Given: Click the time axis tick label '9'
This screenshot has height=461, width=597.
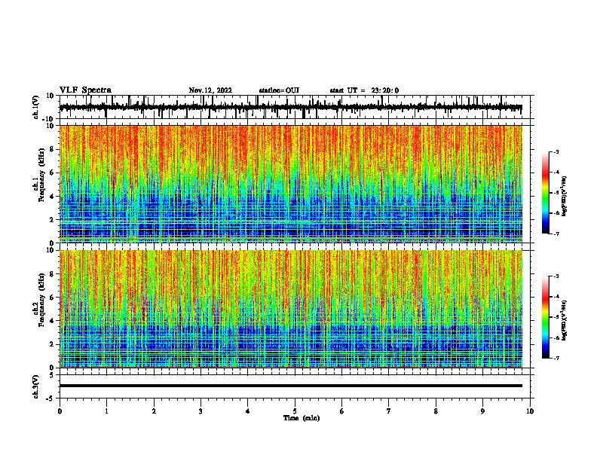Looking at the screenshot, I should tap(482, 411).
